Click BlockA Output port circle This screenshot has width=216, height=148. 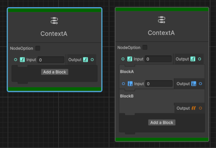pos(201,84)
